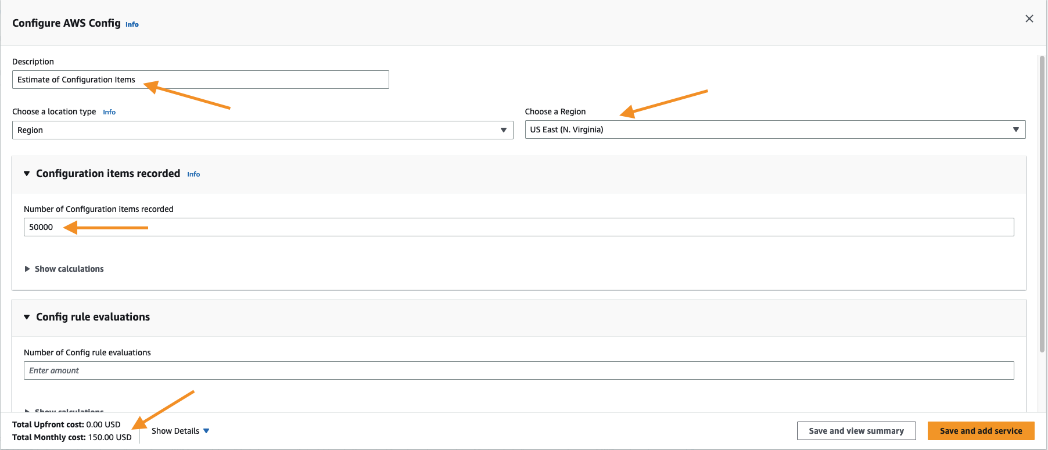Click Total Upfront cost 0.00 USD text
Screen dimensions: 1048x450
[x=66, y=424]
